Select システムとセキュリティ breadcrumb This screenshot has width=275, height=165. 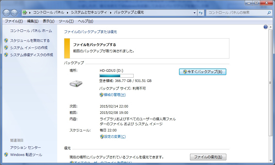click(89, 12)
